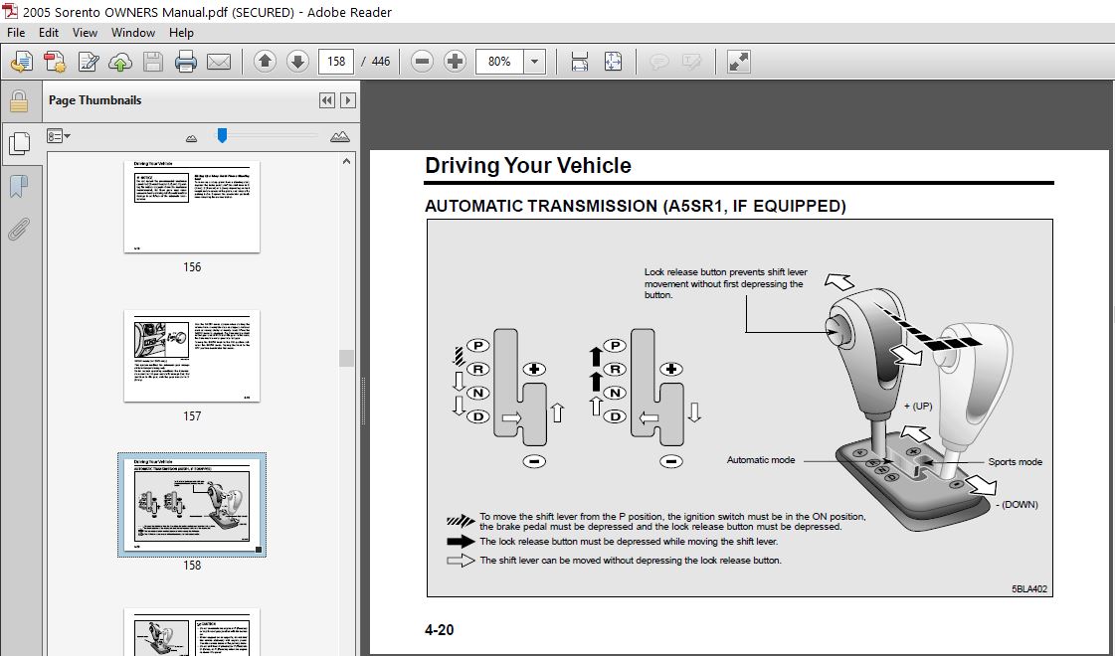Viewport: 1115px width, 656px height.
Task: Open the thumbnails options dropdown menu
Action: (59, 136)
